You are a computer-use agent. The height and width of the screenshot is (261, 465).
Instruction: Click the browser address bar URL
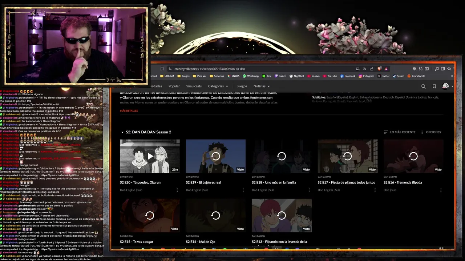[210, 69]
